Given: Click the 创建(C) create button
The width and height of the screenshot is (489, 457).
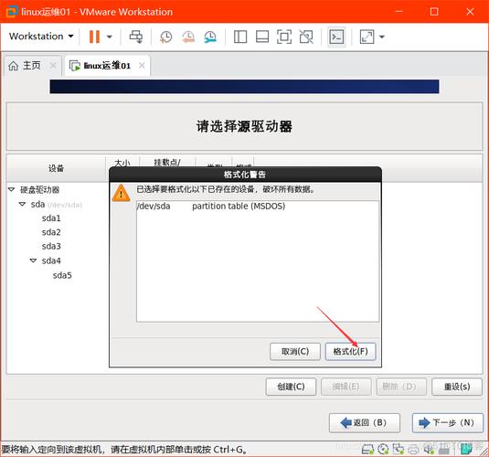Looking at the screenshot, I should click(x=291, y=387).
